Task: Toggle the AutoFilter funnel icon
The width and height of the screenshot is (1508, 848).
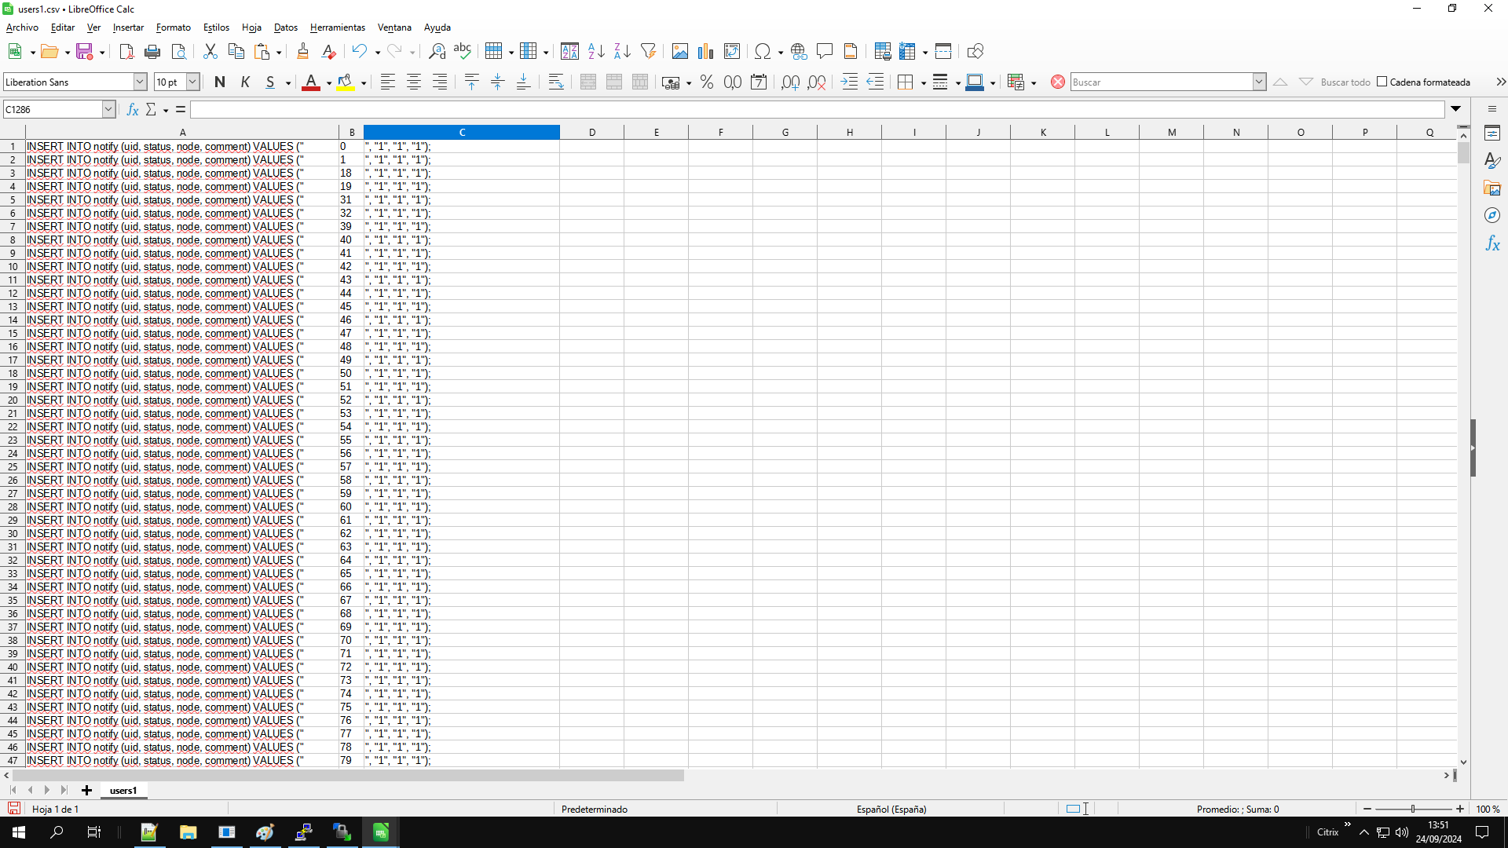Action: pyautogui.click(x=648, y=52)
